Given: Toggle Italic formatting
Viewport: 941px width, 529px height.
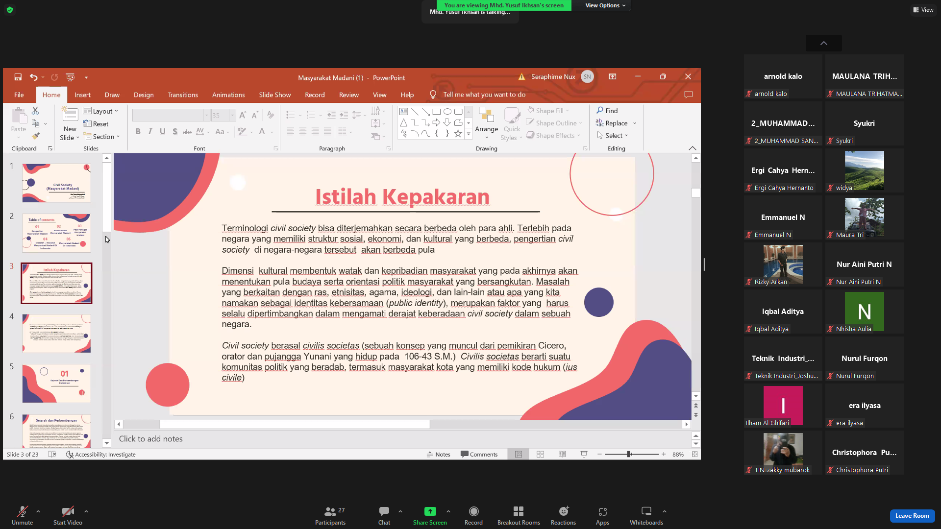Looking at the screenshot, I should tap(150, 131).
